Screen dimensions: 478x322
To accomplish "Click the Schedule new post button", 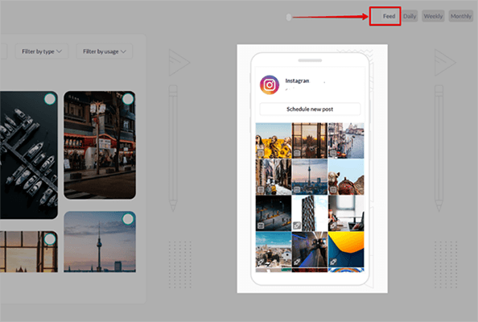I will pyautogui.click(x=310, y=109).
